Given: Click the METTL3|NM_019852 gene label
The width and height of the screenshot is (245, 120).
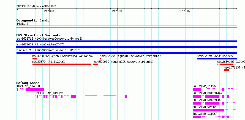Looking at the screenshot, I should (50, 93).
